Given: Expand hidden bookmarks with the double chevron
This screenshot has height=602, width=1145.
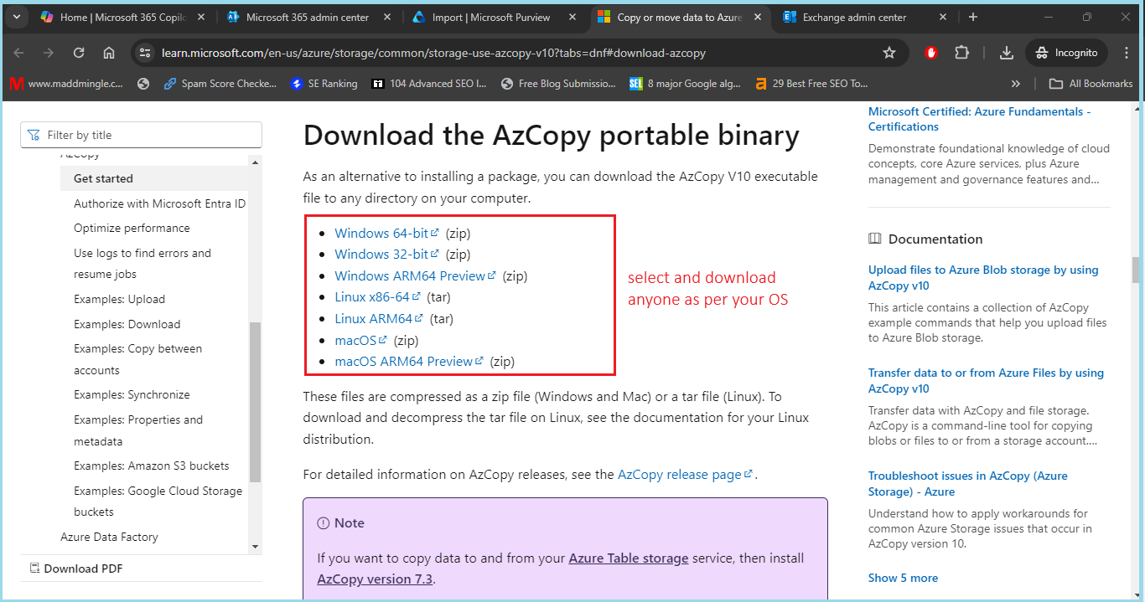Looking at the screenshot, I should tap(1016, 84).
